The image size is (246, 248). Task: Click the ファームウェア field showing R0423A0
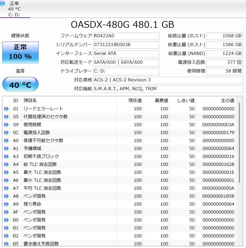coord(126,36)
